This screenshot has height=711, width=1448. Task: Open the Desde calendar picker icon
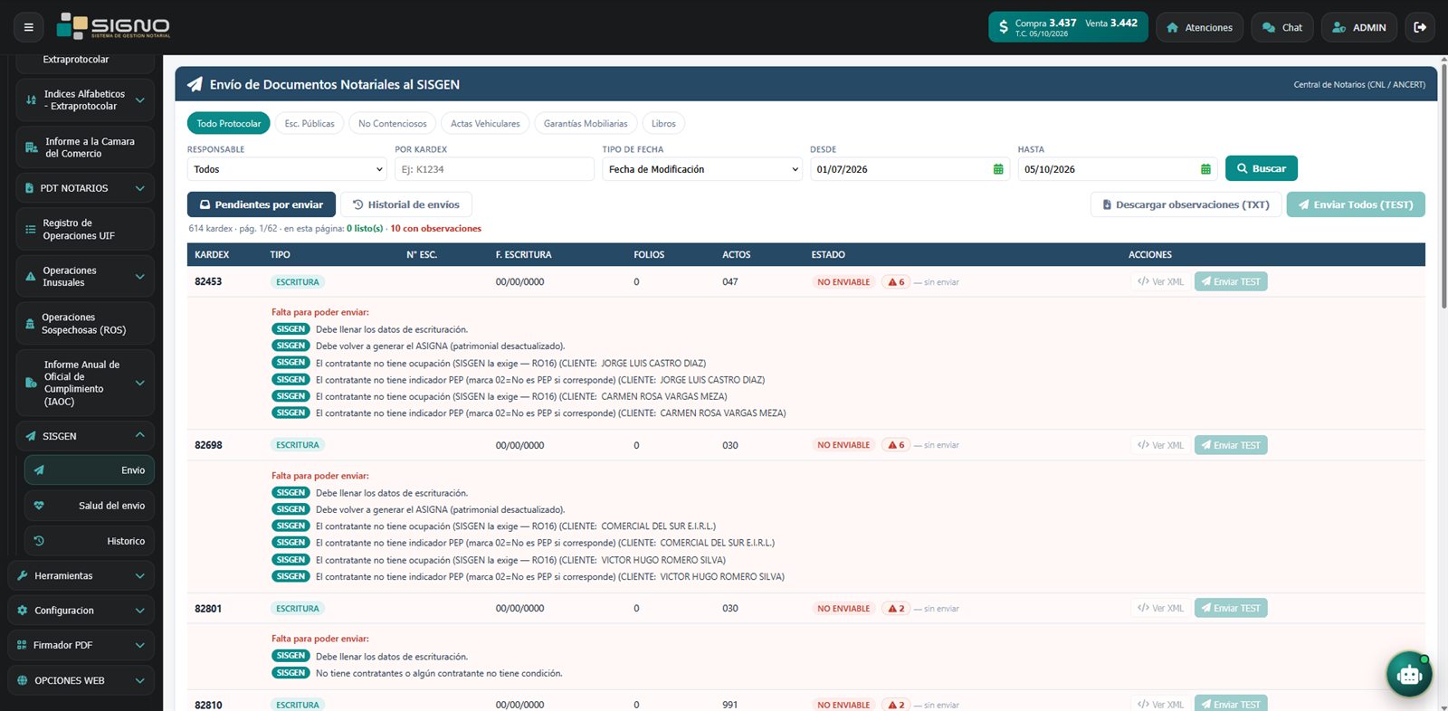pyautogui.click(x=998, y=169)
